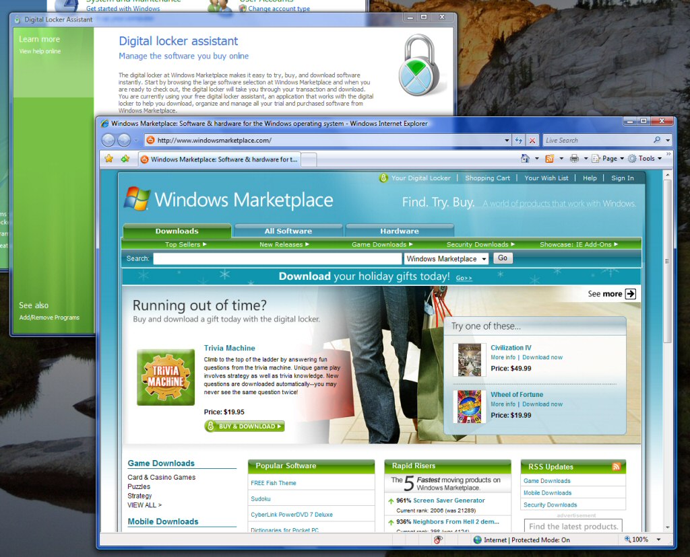
Task: Stop loading the page with the red X
Action: (x=532, y=141)
